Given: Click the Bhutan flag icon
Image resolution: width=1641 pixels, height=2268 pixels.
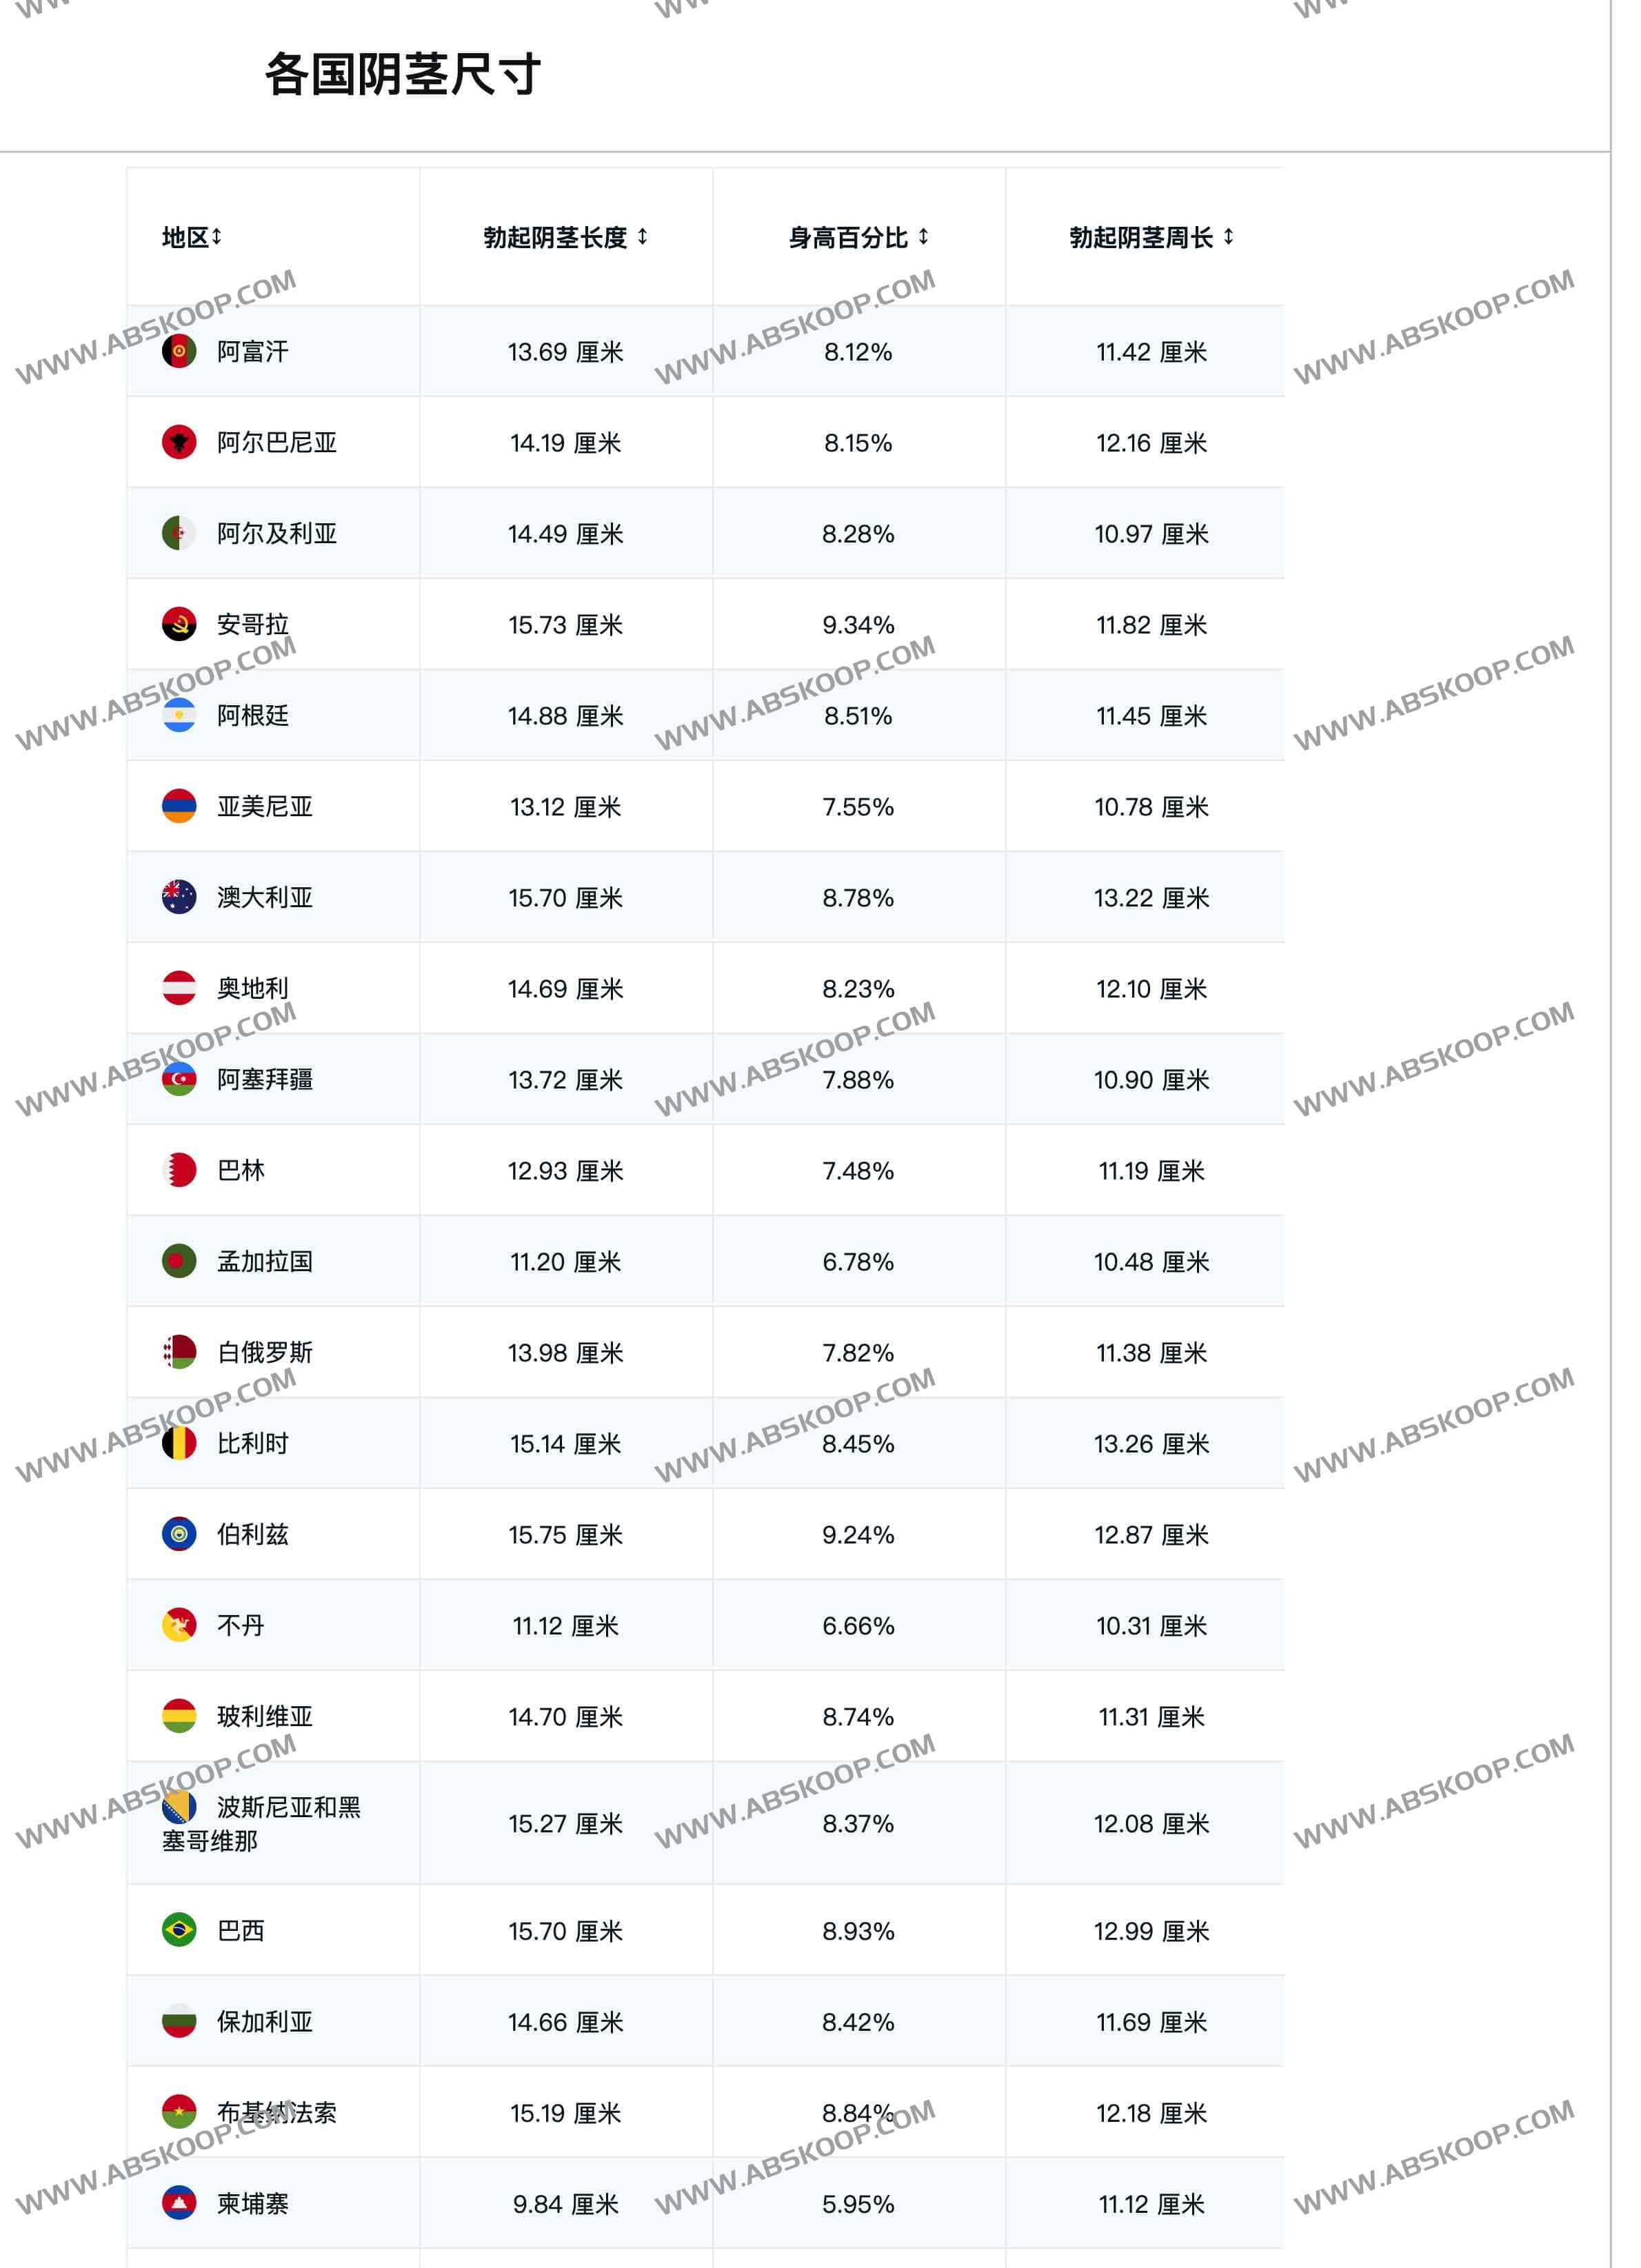Looking at the screenshot, I should click(x=179, y=1625).
